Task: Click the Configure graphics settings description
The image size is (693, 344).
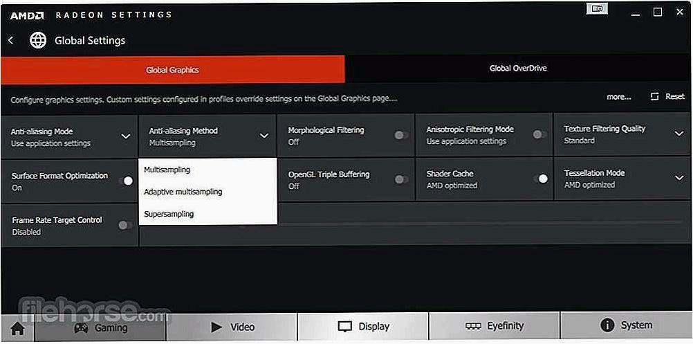Action: pos(204,100)
